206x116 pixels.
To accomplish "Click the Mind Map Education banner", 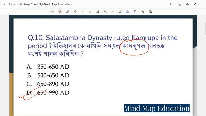I will (157, 108).
